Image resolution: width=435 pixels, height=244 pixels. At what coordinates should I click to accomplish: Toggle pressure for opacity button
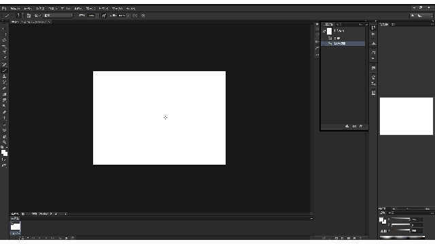coord(104,16)
